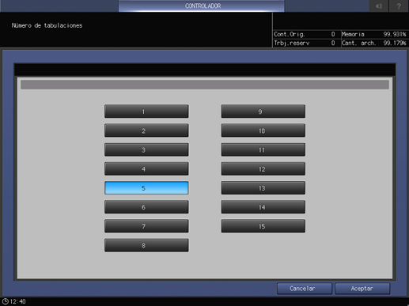This screenshot has height=306, width=409.
Task: Click the Número de tabulaciones title
Action: tap(47, 25)
